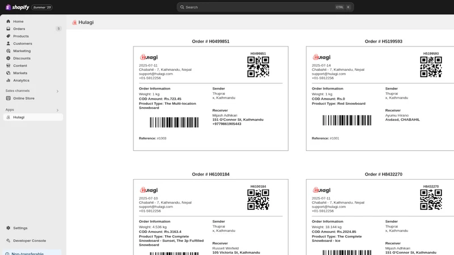Image resolution: width=454 pixels, height=255 pixels.
Task: Click the Non-transferable banner
Action: [x=32, y=253]
